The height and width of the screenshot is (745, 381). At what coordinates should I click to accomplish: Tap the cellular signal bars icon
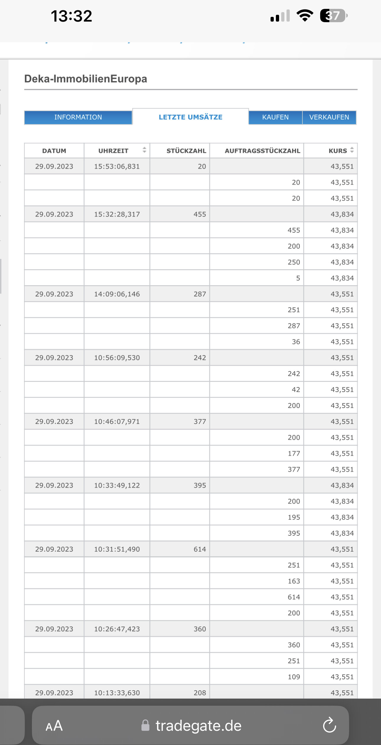tap(280, 16)
